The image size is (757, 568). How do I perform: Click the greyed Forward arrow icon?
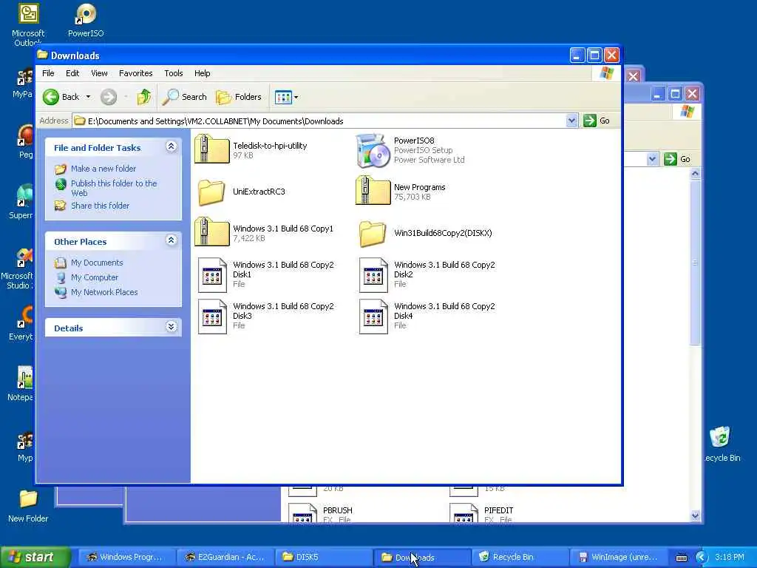tap(109, 97)
